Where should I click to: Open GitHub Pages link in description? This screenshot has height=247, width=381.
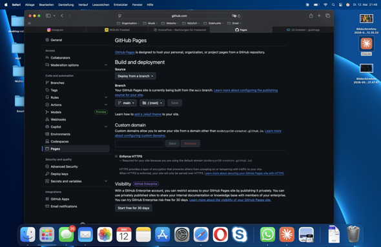point(125,52)
